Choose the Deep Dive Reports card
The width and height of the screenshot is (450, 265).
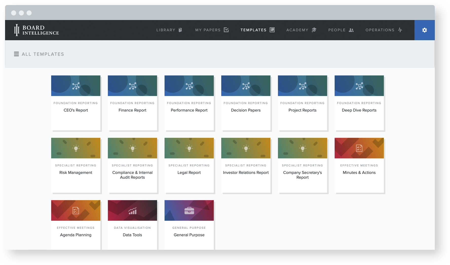tap(359, 110)
